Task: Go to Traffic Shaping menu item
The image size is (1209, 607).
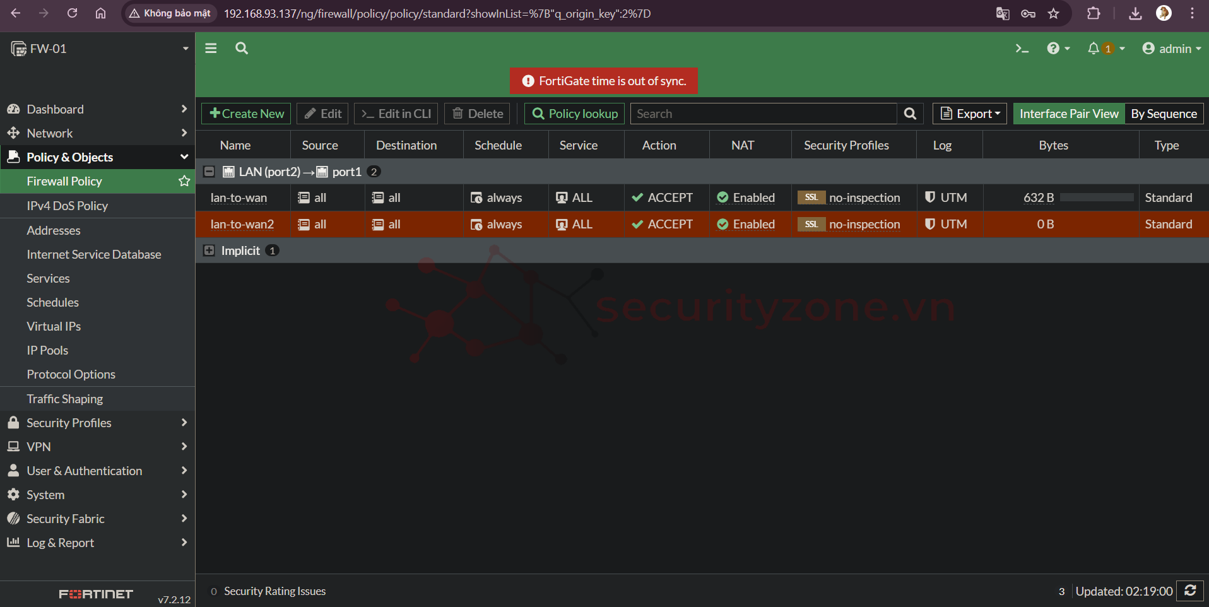Action: point(65,399)
